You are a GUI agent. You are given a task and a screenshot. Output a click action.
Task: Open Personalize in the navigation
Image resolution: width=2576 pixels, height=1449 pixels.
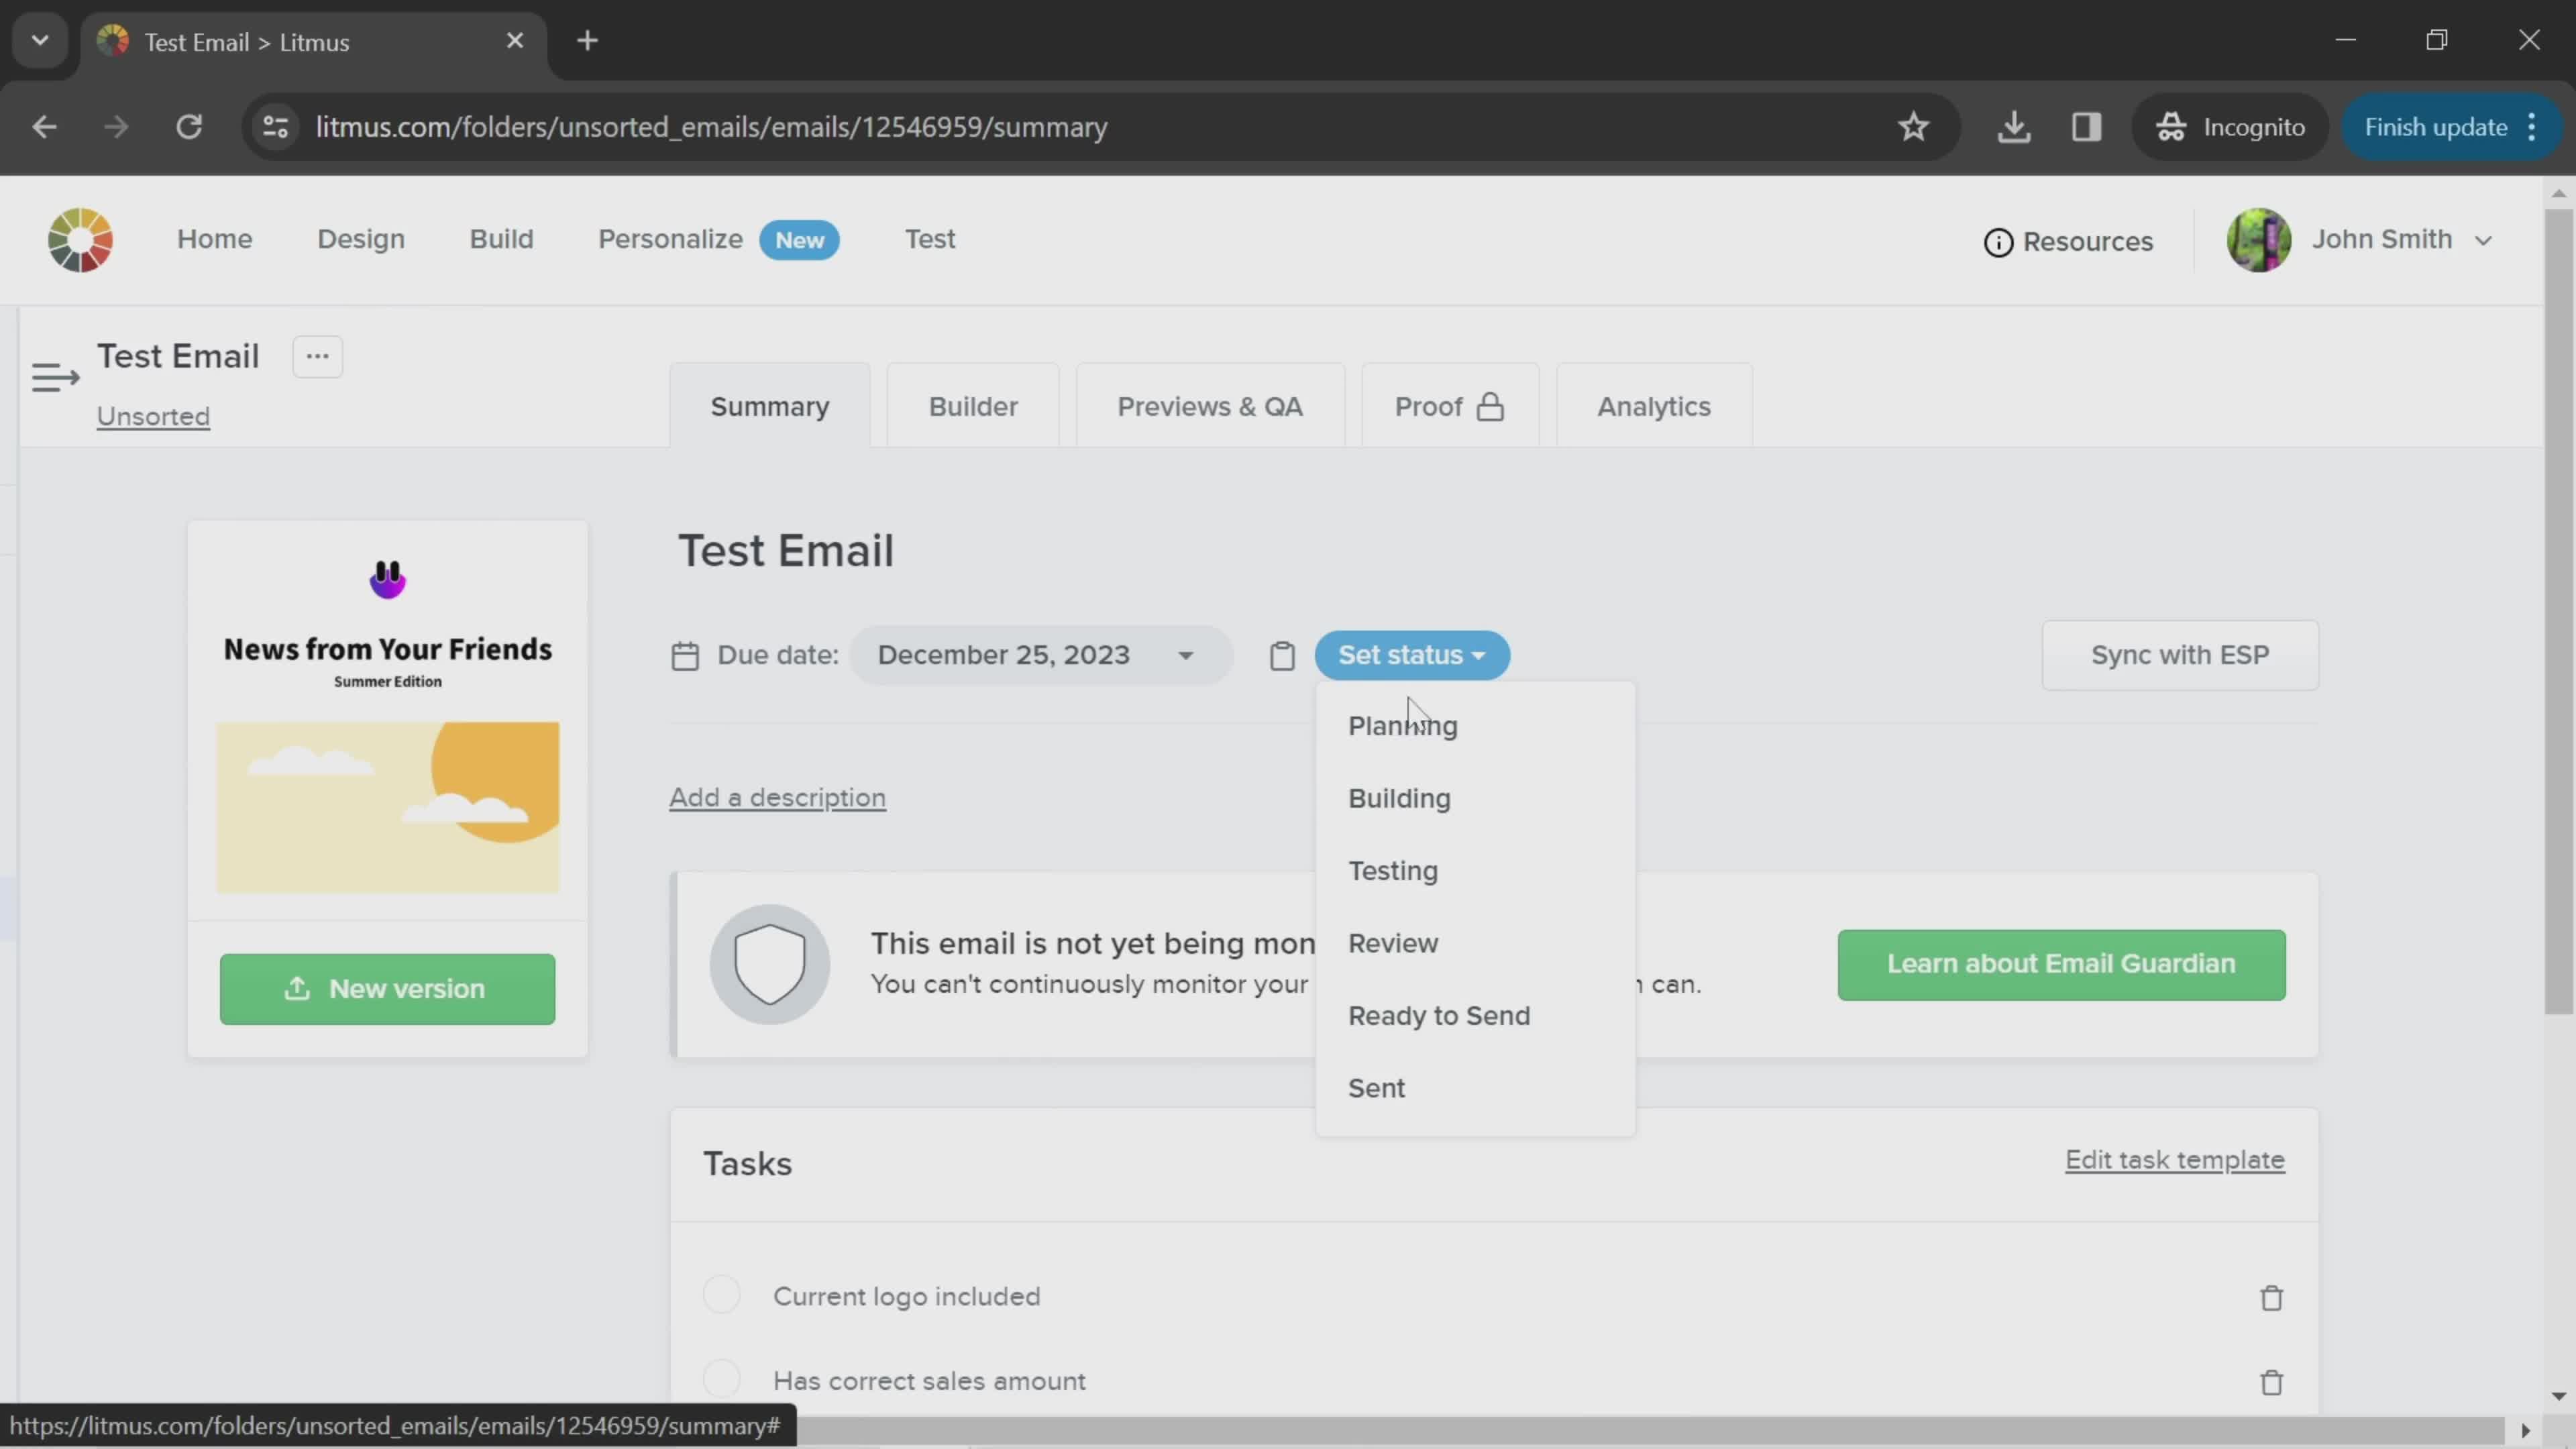[671, 239]
